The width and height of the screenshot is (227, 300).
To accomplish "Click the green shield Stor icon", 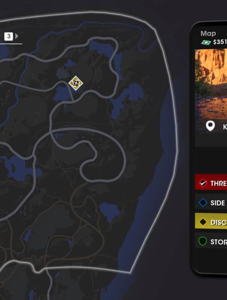I will click(203, 241).
